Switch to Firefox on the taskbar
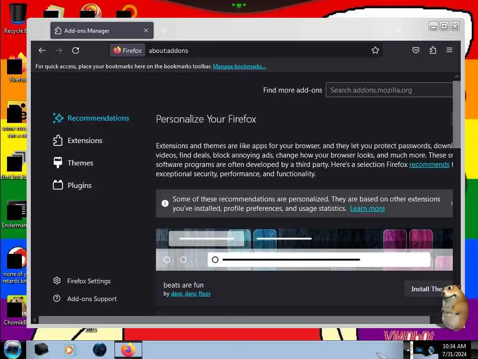The image size is (478, 359). coord(128,350)
